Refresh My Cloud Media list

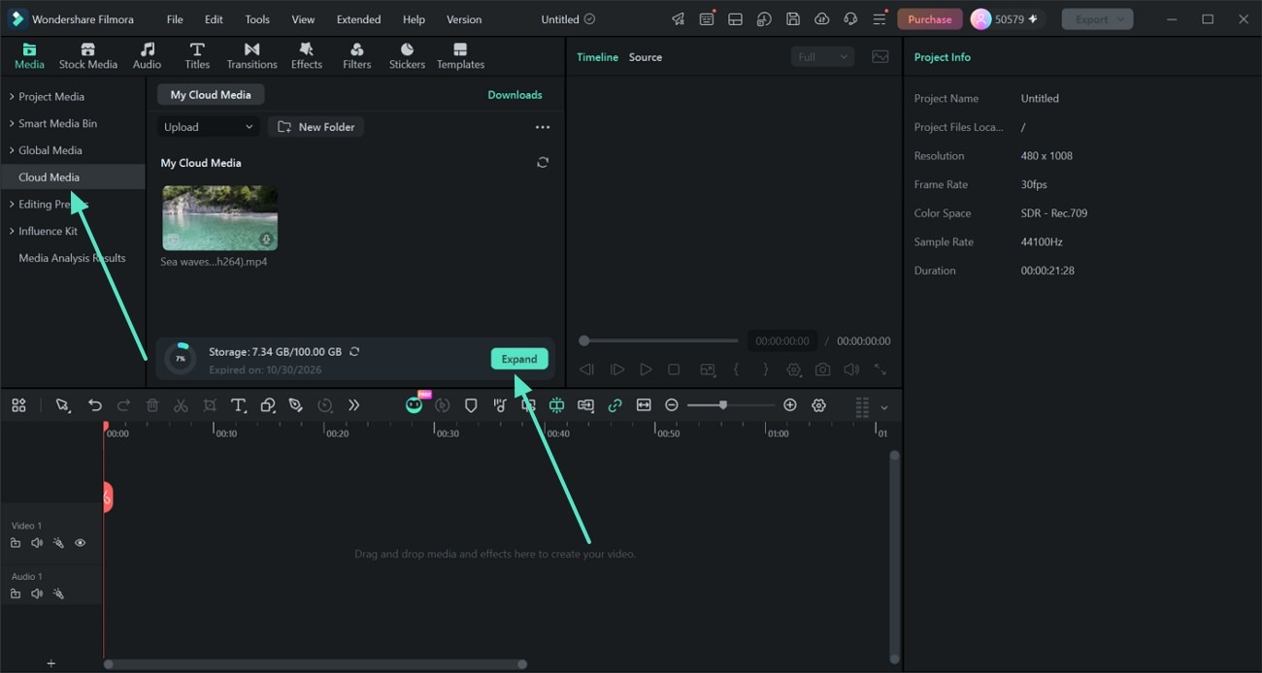543,163
